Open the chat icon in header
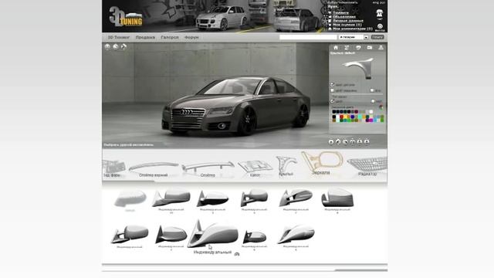Screen dimensions: 494x278 click(380, 13)
